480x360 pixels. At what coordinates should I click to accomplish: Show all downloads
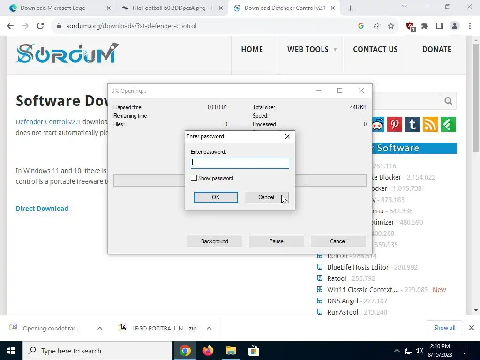(x=444, y=328)
